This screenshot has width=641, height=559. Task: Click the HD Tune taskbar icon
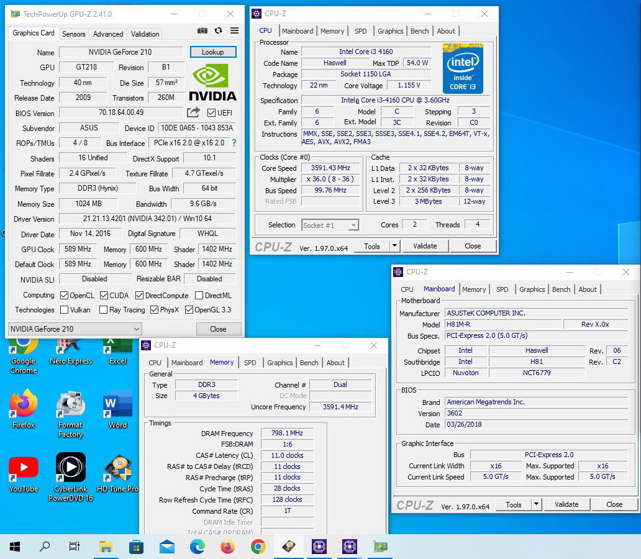pos(289,547)
